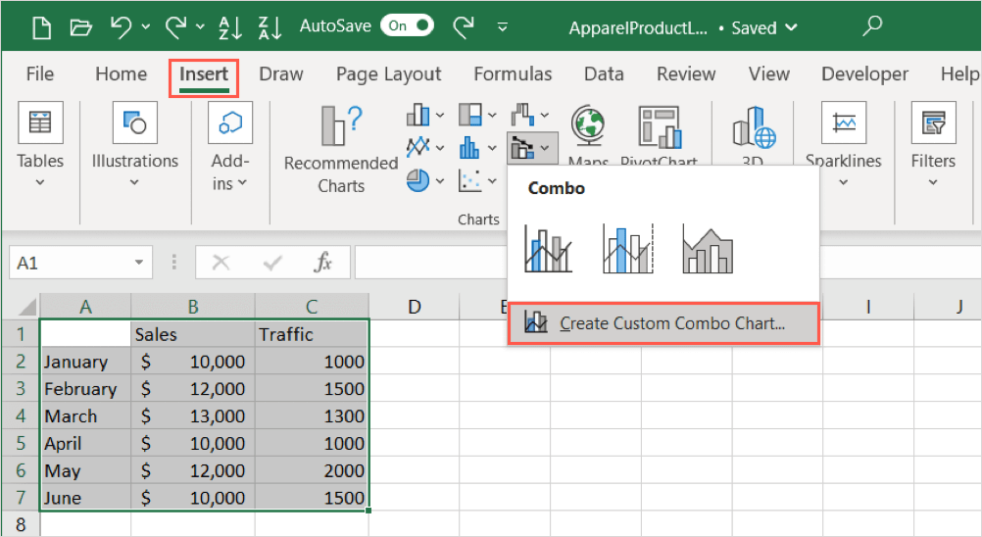Click the Search magnifier icon
The width and height of the screenshot is (982, 537).
coord(871,27)
